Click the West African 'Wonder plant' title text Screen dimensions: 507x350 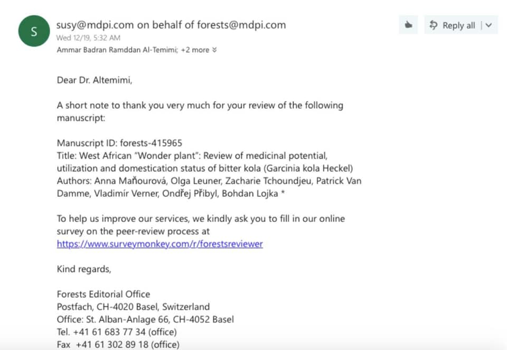205,162
